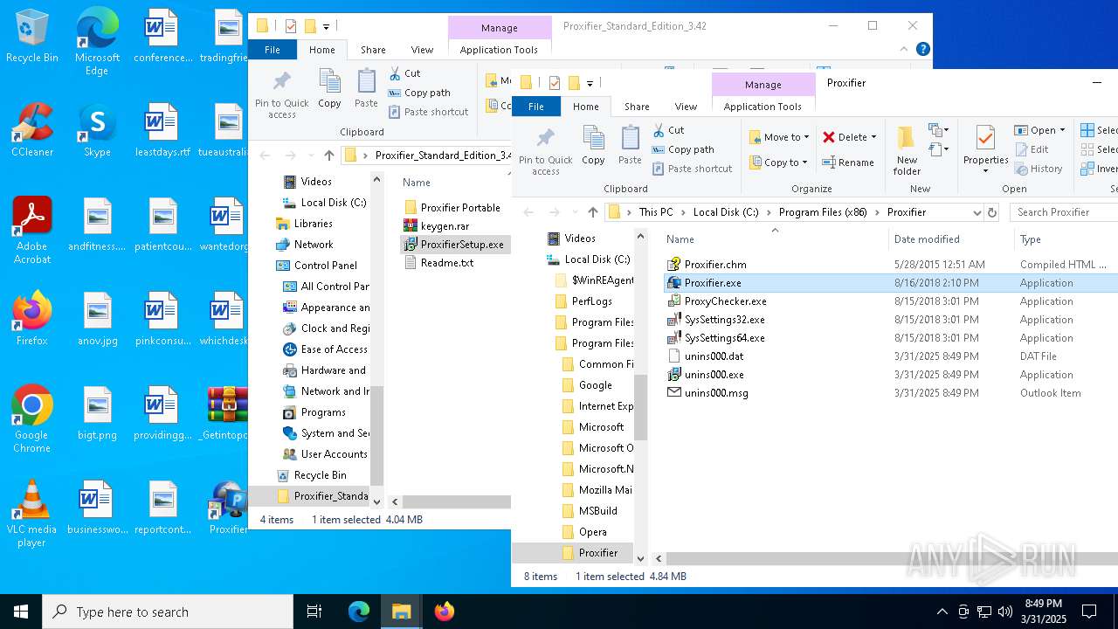Click Copy in the Proxifier window ribbon
The image size is (1118, 629).
pos(593,144)
